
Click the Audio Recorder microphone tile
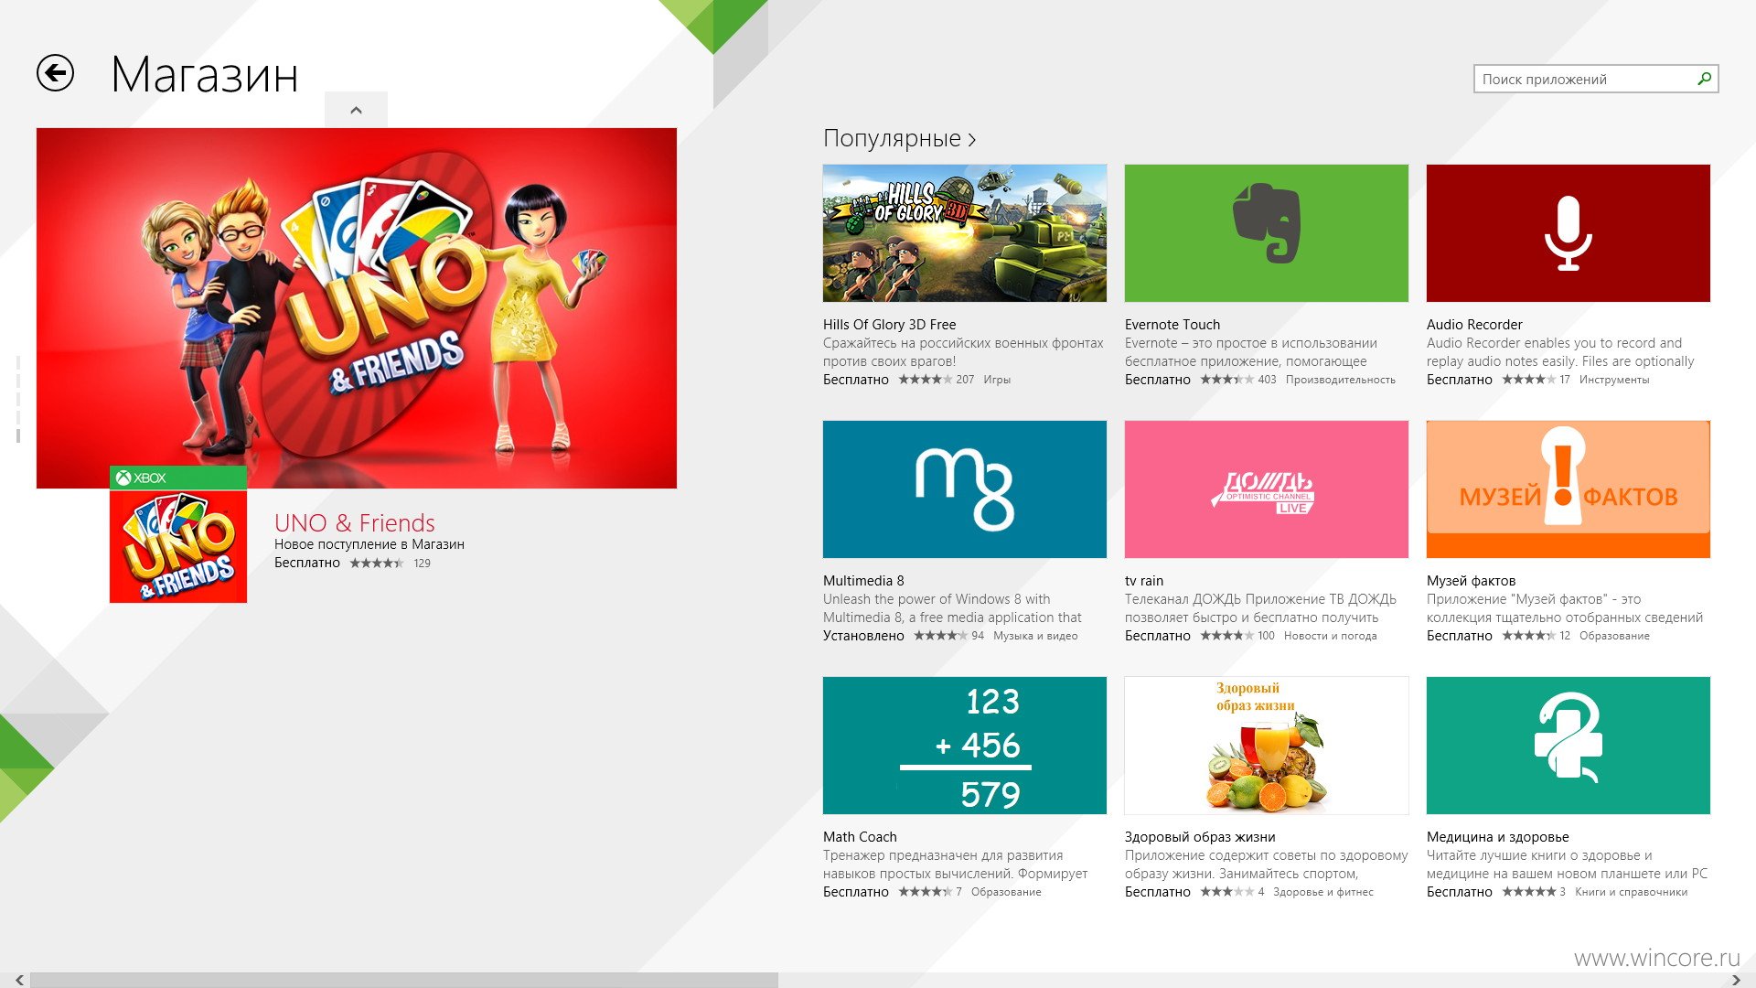1569,233
